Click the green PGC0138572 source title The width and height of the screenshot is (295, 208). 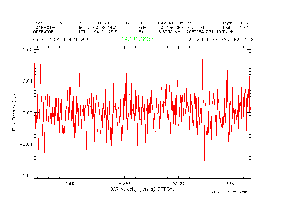(138, 39)
